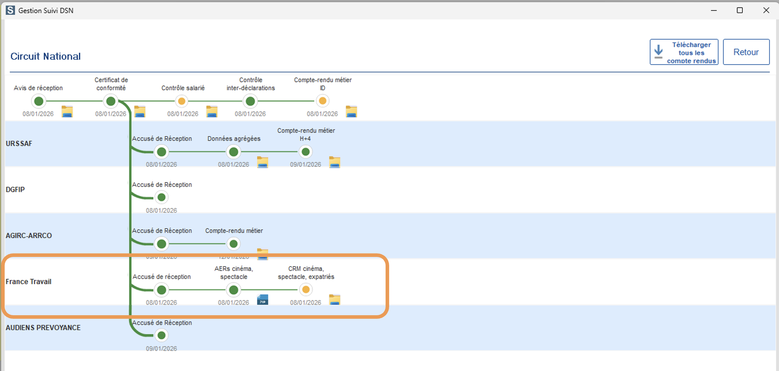This screenshot has height=371, width=779.
Task: Click AUDIENS PREVOYANCE Accusé de Réception marker
Action: 161,335
